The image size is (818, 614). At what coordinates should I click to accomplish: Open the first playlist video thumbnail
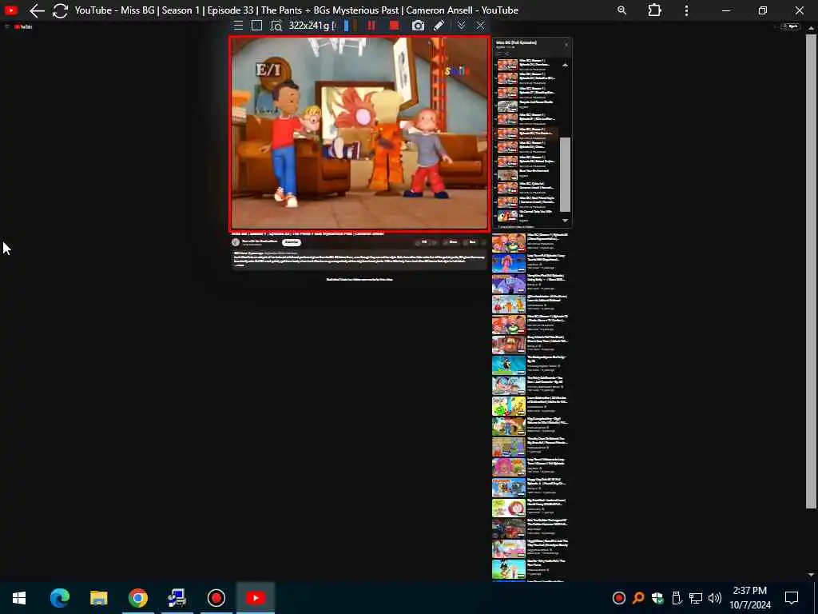pyautogui.click(x=507, y=65)
